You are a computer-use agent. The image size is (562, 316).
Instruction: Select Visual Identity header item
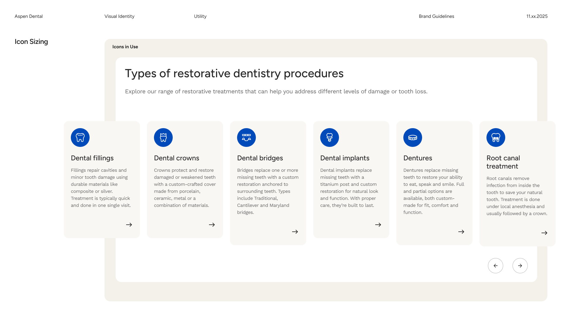click(x=119, y=16)
